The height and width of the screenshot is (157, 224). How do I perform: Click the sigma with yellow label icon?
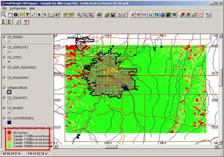click(10, 22)
